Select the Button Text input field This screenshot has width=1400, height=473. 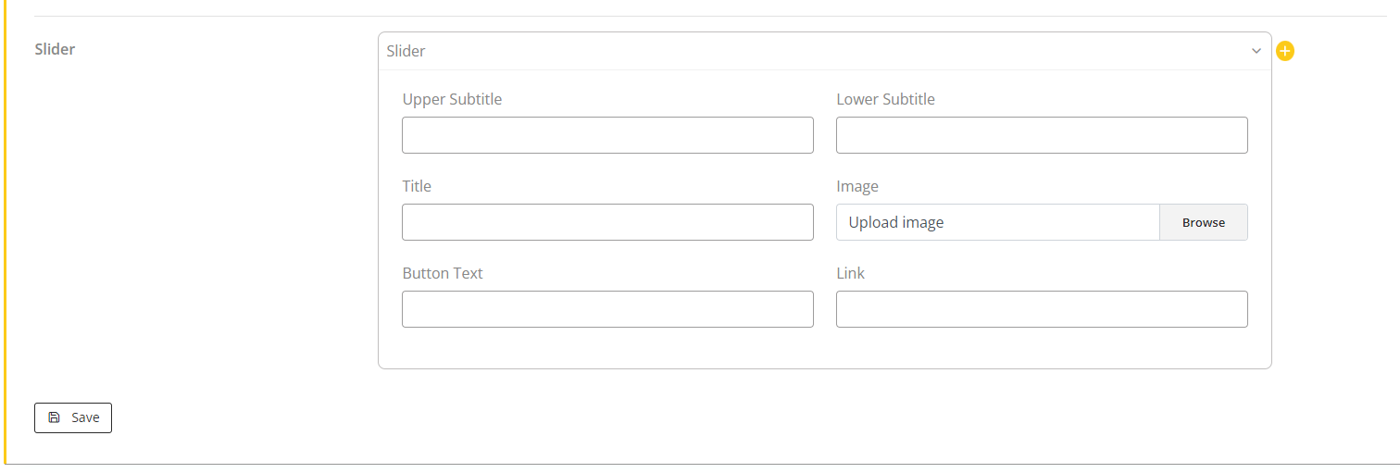tap(607, 309)
